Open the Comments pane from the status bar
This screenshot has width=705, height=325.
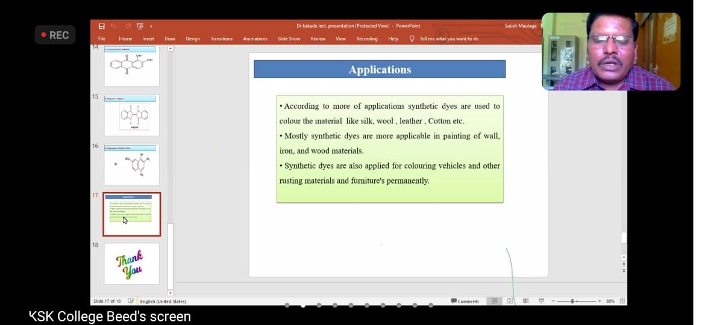tap(465, 301)
